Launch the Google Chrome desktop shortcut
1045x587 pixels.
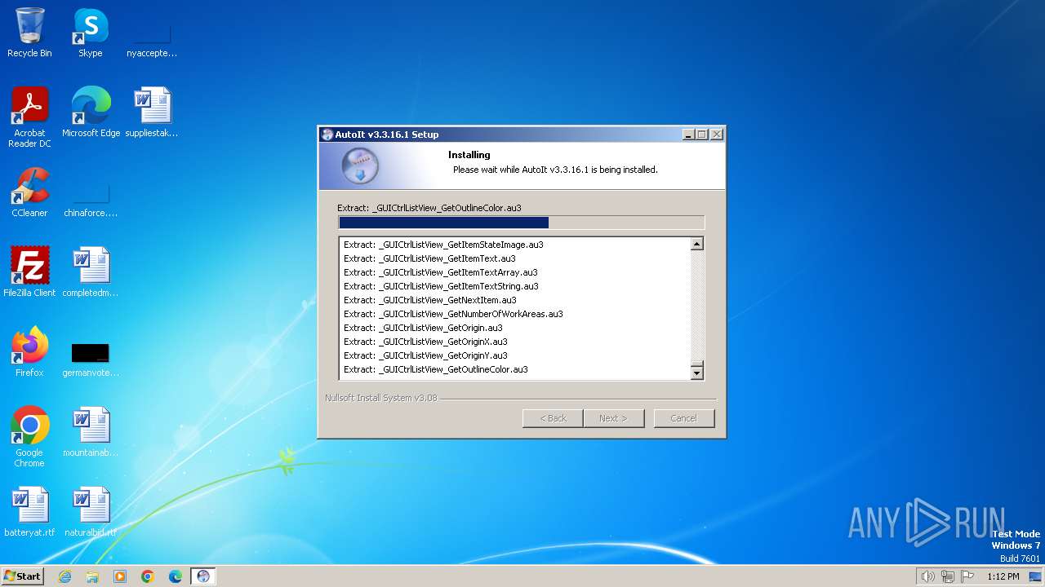[x=29, y=436]
